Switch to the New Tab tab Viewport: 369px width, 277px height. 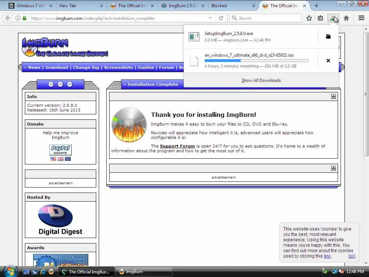coord(81,6)
